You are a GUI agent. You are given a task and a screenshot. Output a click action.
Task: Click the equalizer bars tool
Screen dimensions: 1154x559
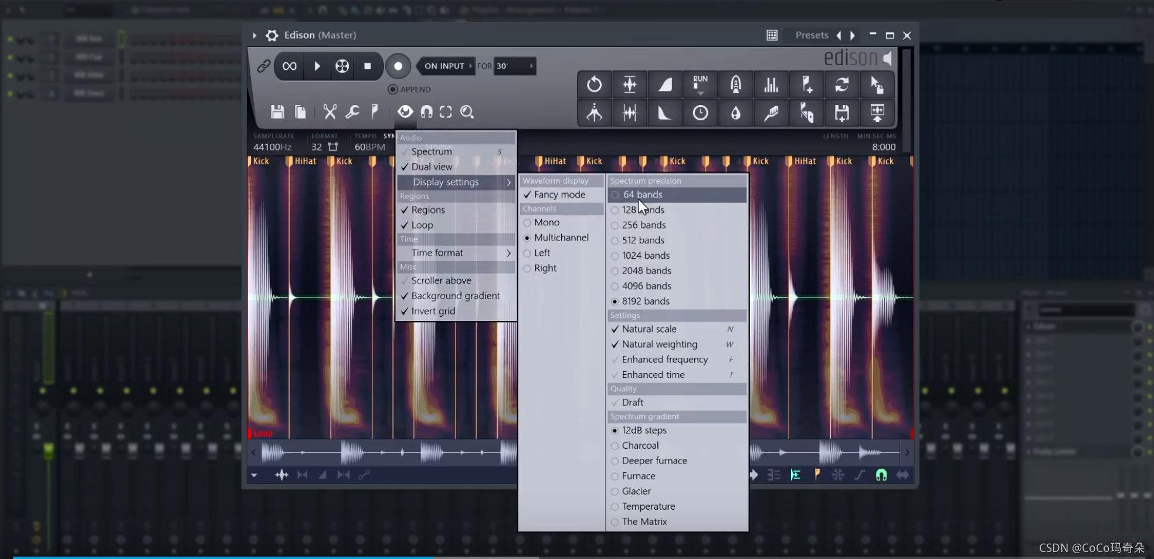(x=771, y=85)
